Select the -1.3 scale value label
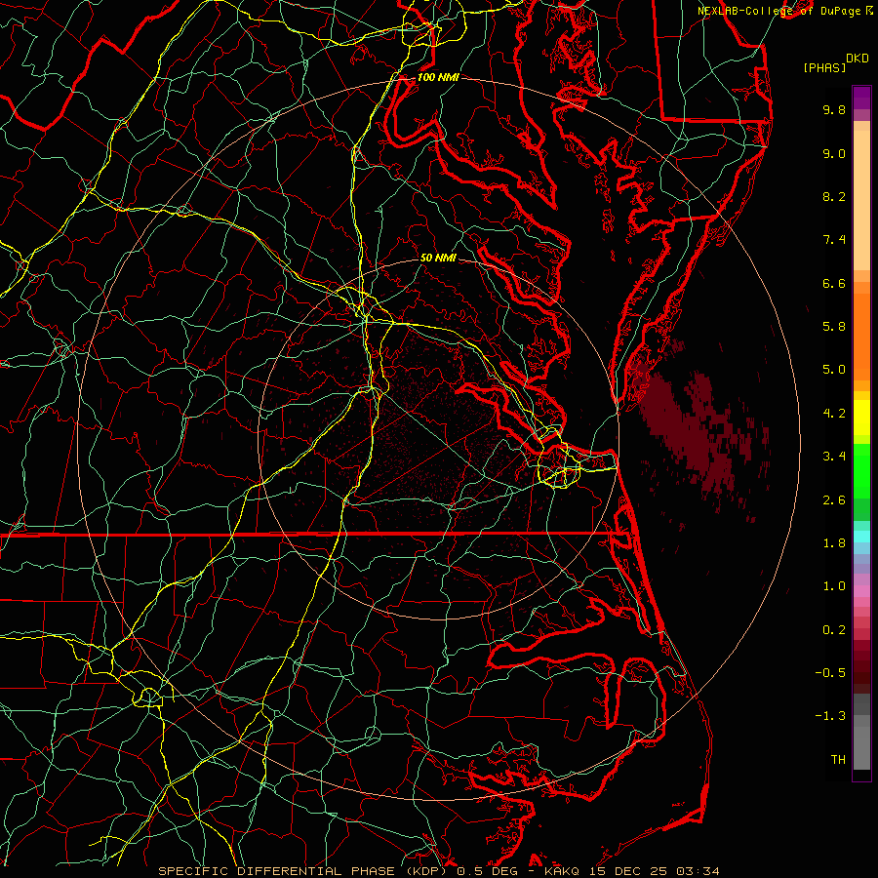This screenshot has width=878, height=878. [x=830, y=716]
